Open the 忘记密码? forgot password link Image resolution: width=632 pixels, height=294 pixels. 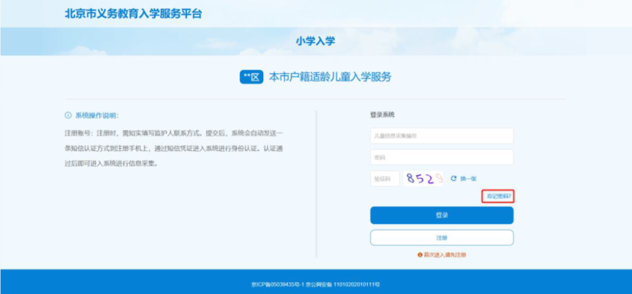tap(497, 196)
